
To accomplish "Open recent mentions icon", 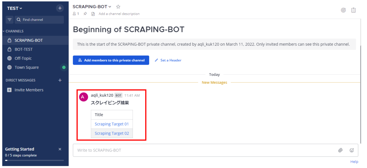I will tap(343, 10).
